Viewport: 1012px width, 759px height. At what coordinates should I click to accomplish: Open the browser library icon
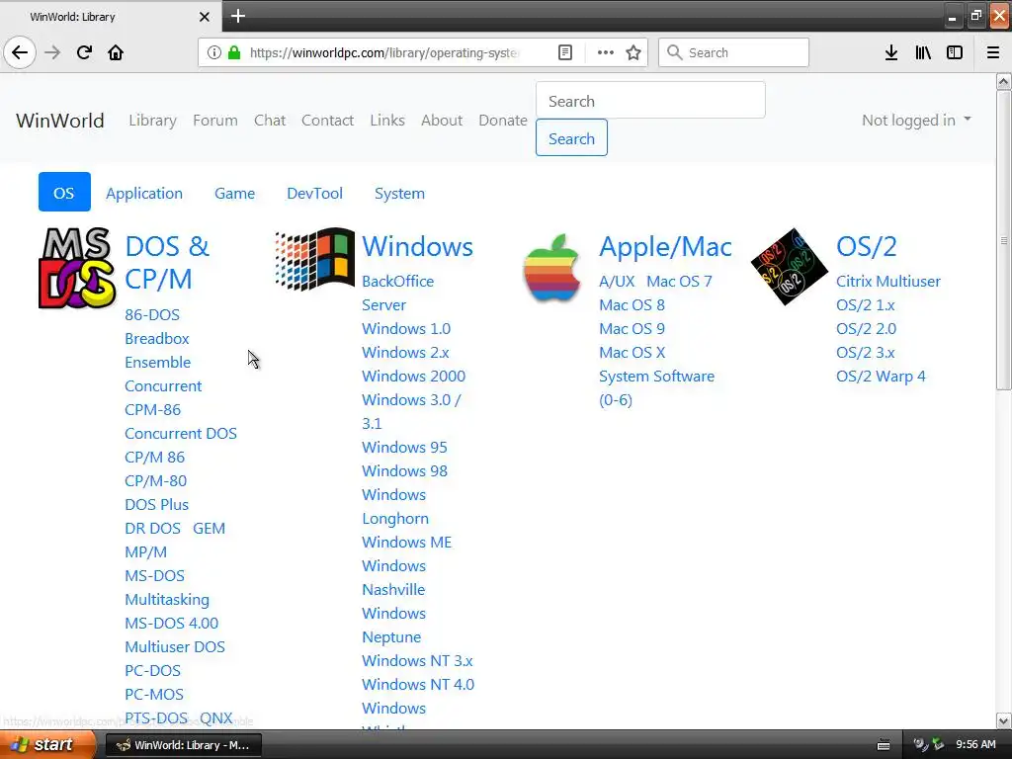point(923,52)
